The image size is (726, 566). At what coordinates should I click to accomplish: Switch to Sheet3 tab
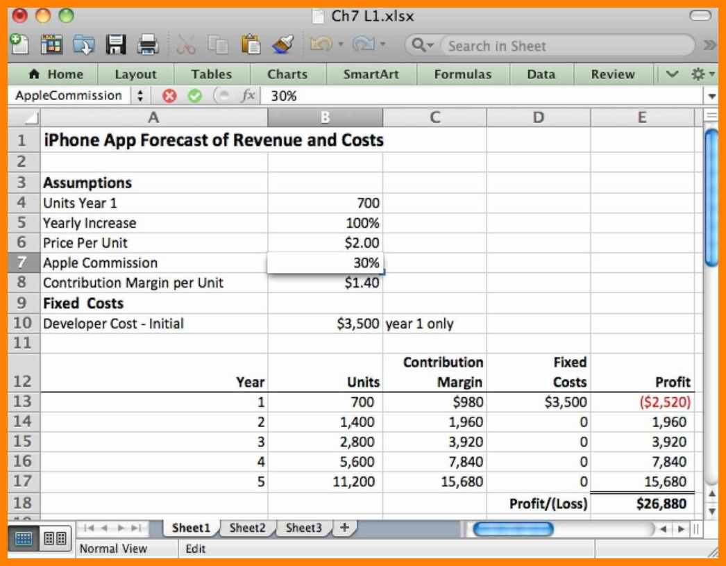coord(303,528)
